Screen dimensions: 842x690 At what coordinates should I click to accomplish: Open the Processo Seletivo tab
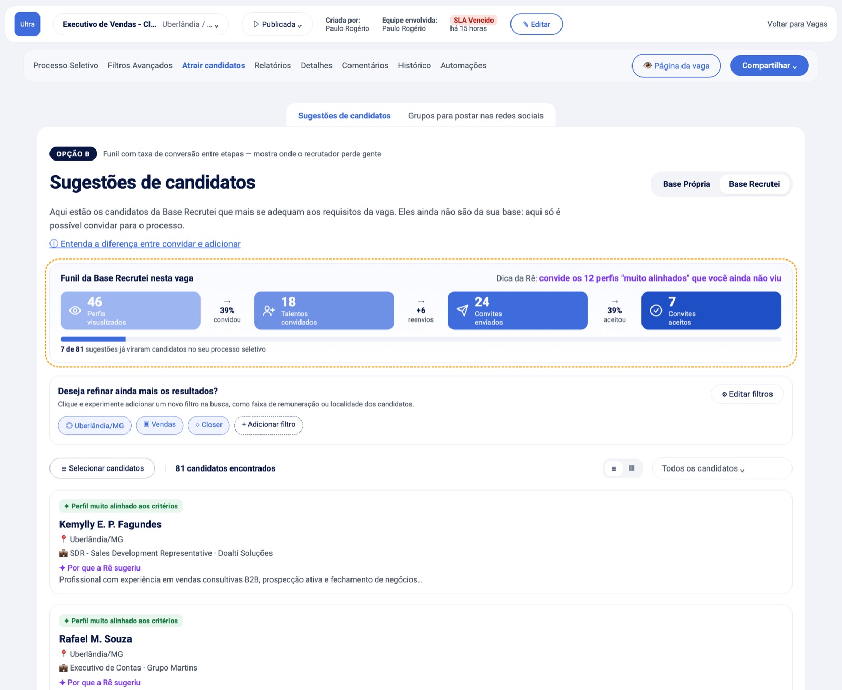coord(66,66)
